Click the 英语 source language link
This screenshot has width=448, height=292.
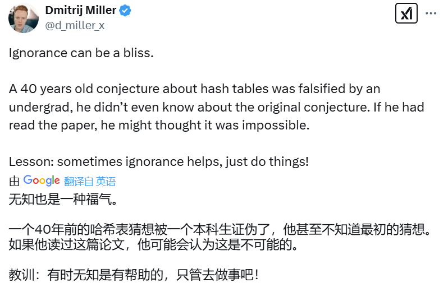(106, 181)
